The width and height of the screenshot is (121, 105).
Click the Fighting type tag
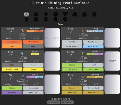point(39,31)
